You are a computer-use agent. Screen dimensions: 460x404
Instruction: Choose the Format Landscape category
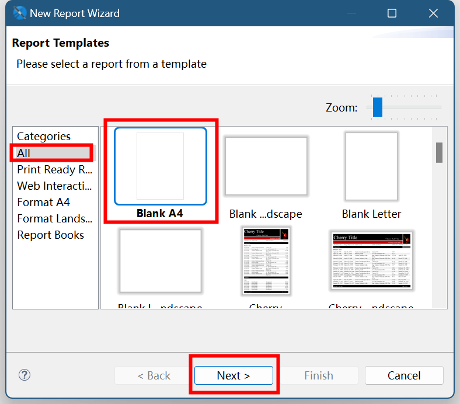point(54,218)
